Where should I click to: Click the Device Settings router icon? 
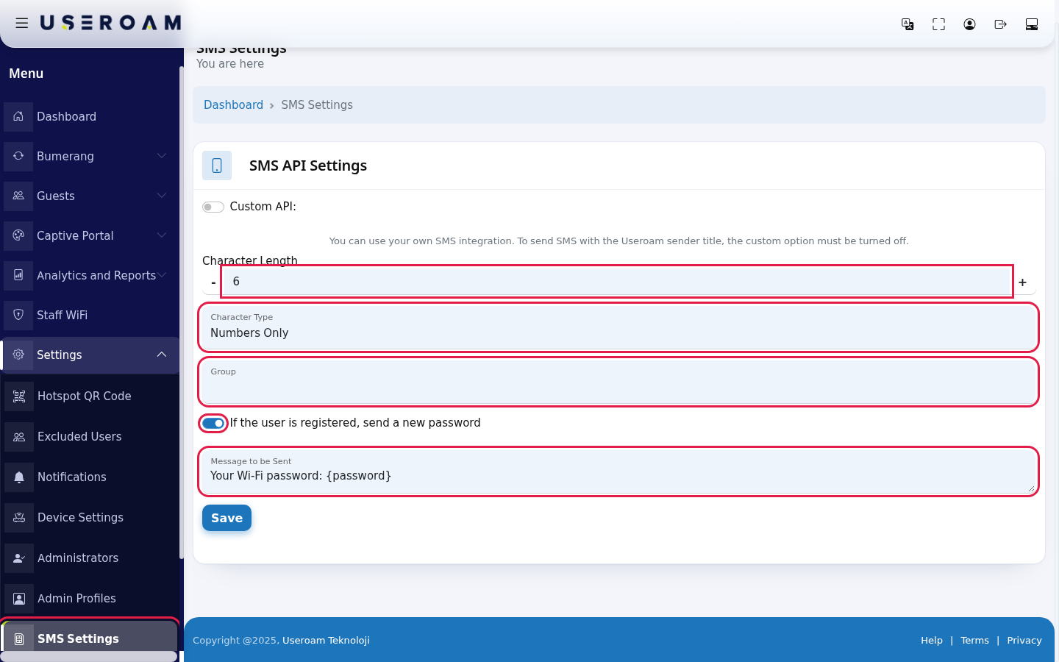point(19,517)
